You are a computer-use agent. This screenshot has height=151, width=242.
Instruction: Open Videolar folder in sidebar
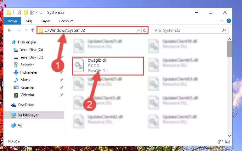tap(27, 95)
